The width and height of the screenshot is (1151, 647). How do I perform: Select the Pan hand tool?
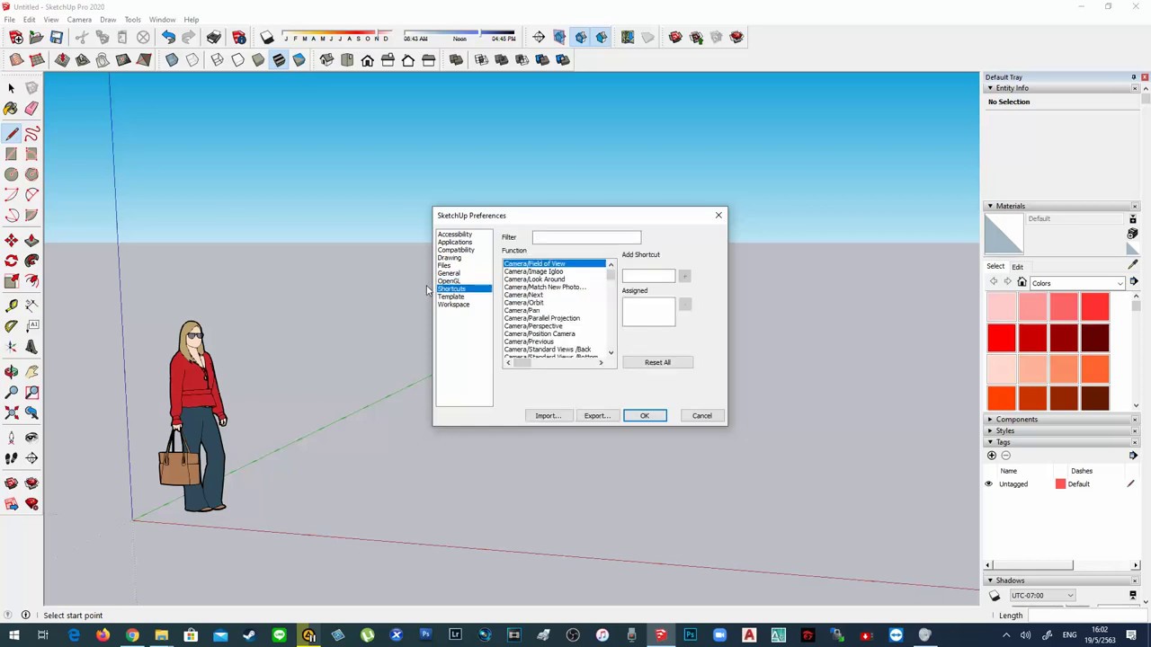[31, 372]
